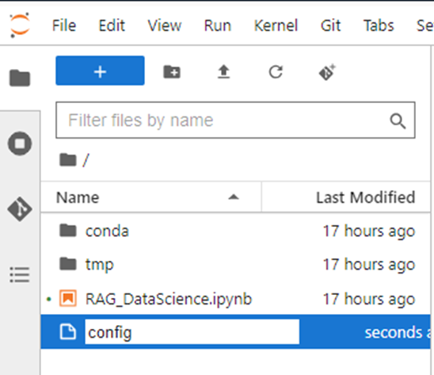The height and width of the screenshot is (375, 434).
Task: Select the conda folder
Action: click(x=235, y=231)
